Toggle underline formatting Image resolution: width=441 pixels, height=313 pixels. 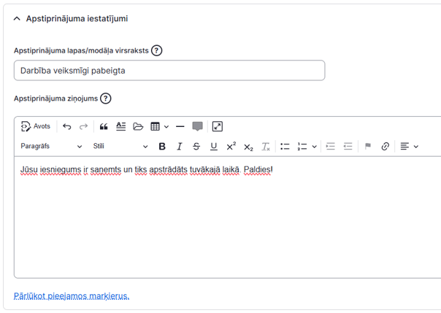pos(214,147)
